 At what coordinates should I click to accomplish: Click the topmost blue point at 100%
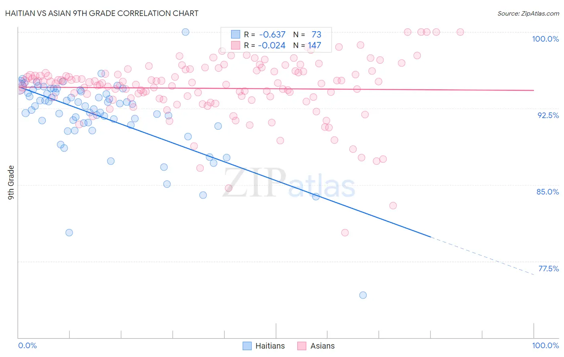[186, 32]
